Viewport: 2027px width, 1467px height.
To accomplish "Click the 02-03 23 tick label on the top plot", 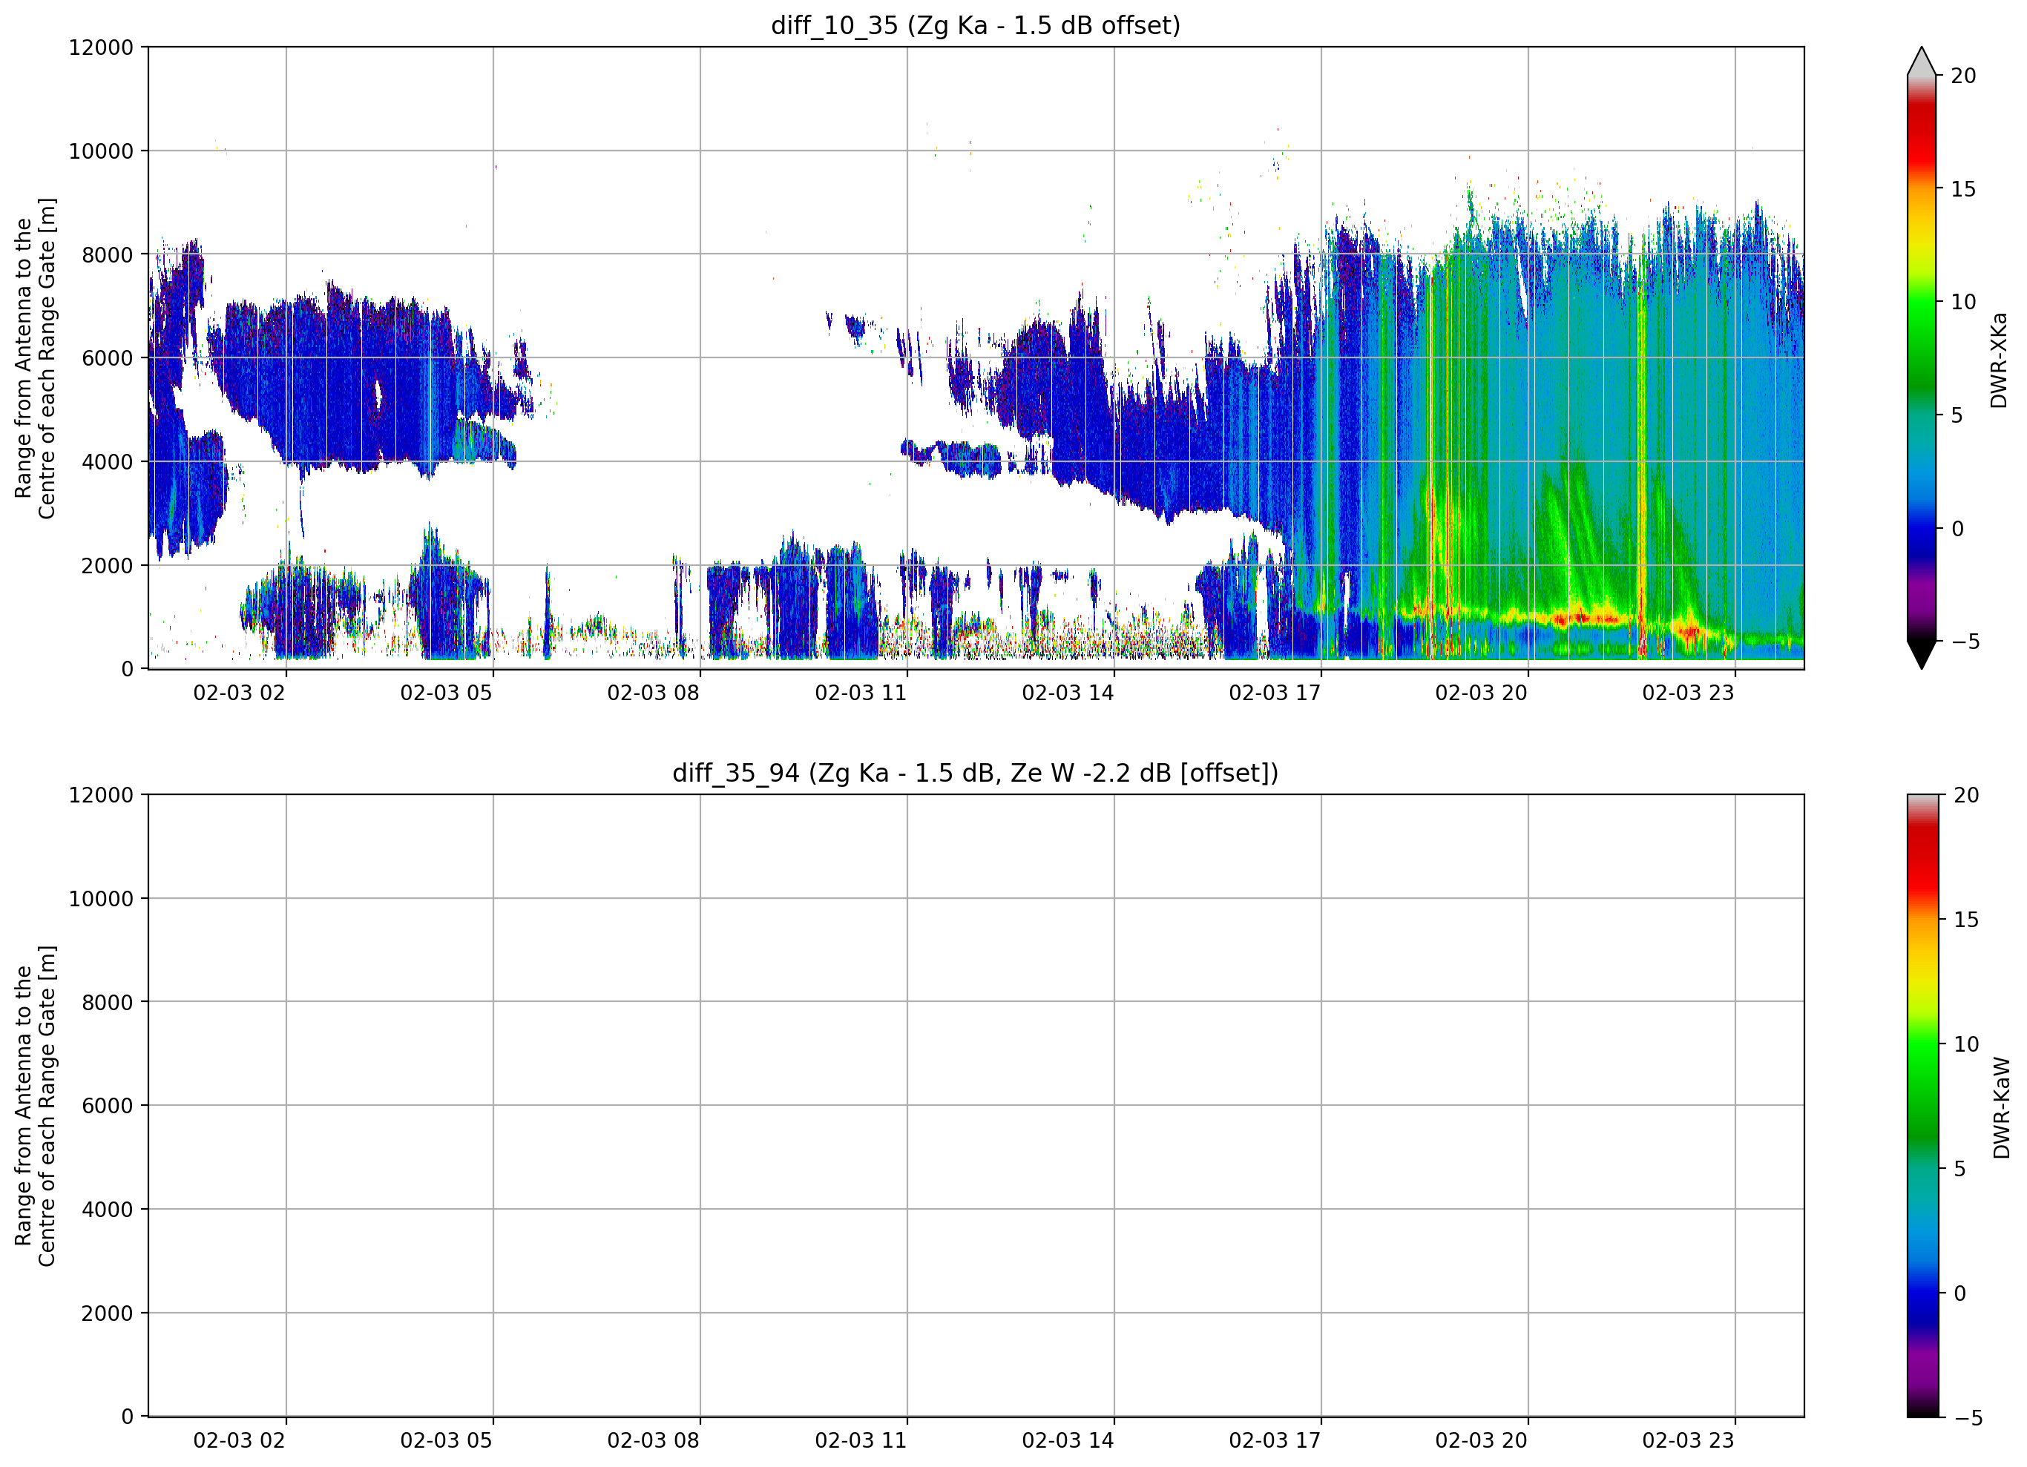I will [1688, 693].
